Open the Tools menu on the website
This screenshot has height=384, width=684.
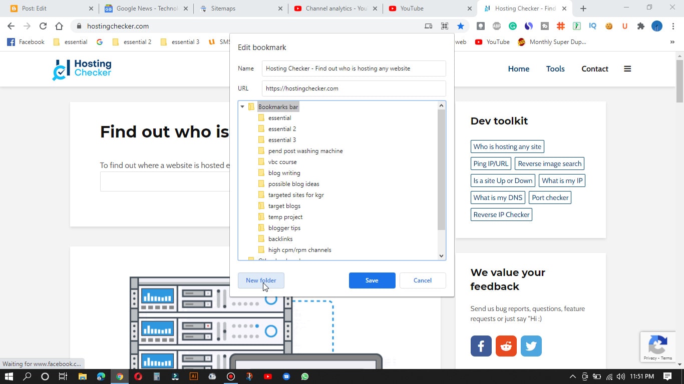pos(555,69)
